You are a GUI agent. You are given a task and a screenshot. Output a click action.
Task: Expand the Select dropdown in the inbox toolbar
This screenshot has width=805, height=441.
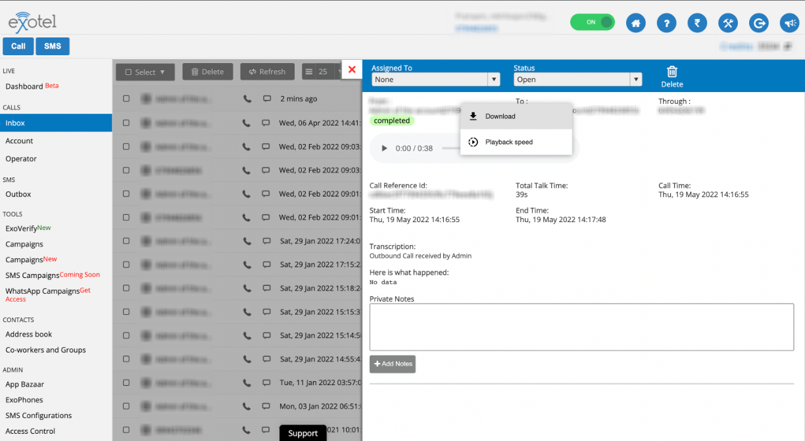tap(145, 72)
